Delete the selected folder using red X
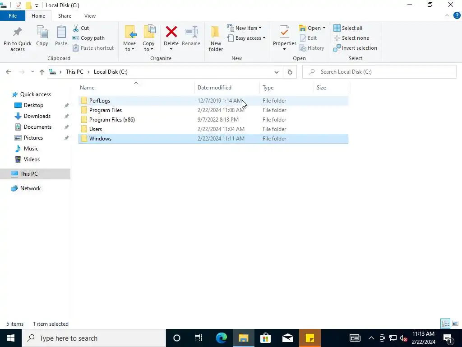 tap(171, 32)
